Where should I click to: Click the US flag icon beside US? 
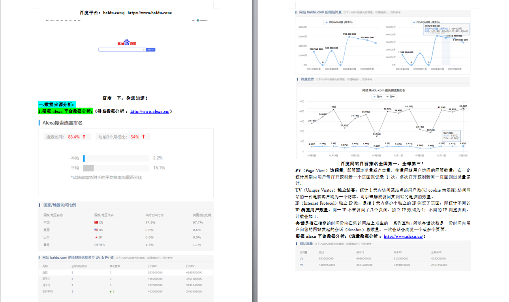[x=96, y=230]
